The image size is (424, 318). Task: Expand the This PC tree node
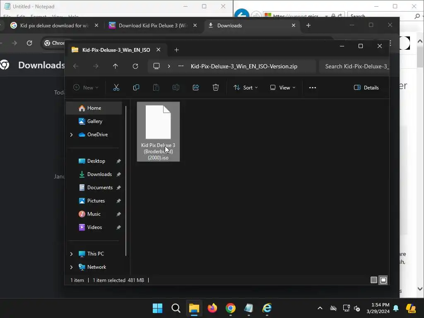[71, 254]
